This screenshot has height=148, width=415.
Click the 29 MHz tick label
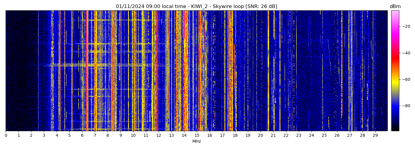(375, 135)
